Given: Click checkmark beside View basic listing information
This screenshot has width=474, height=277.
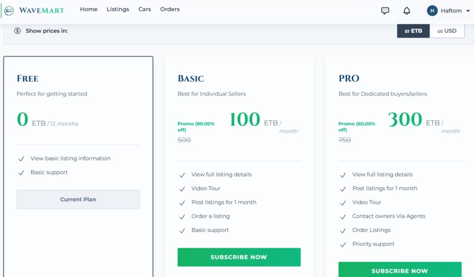Looking at the screenshot, I should coord(21,158).
